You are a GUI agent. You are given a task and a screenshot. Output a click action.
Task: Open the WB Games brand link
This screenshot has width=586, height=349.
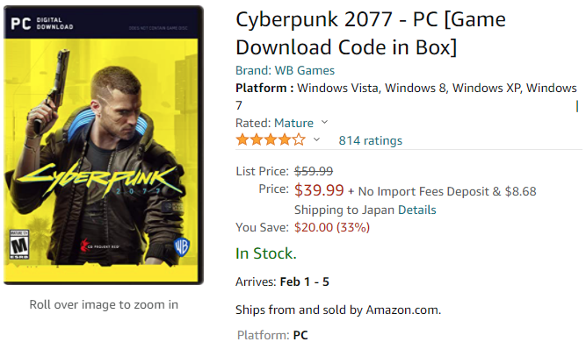(x=286, y=70)
